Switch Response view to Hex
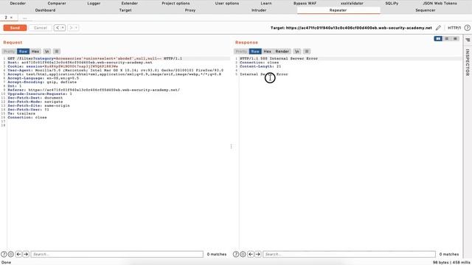 (267, 52)
